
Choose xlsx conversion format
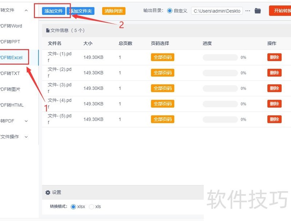point(73,206)
